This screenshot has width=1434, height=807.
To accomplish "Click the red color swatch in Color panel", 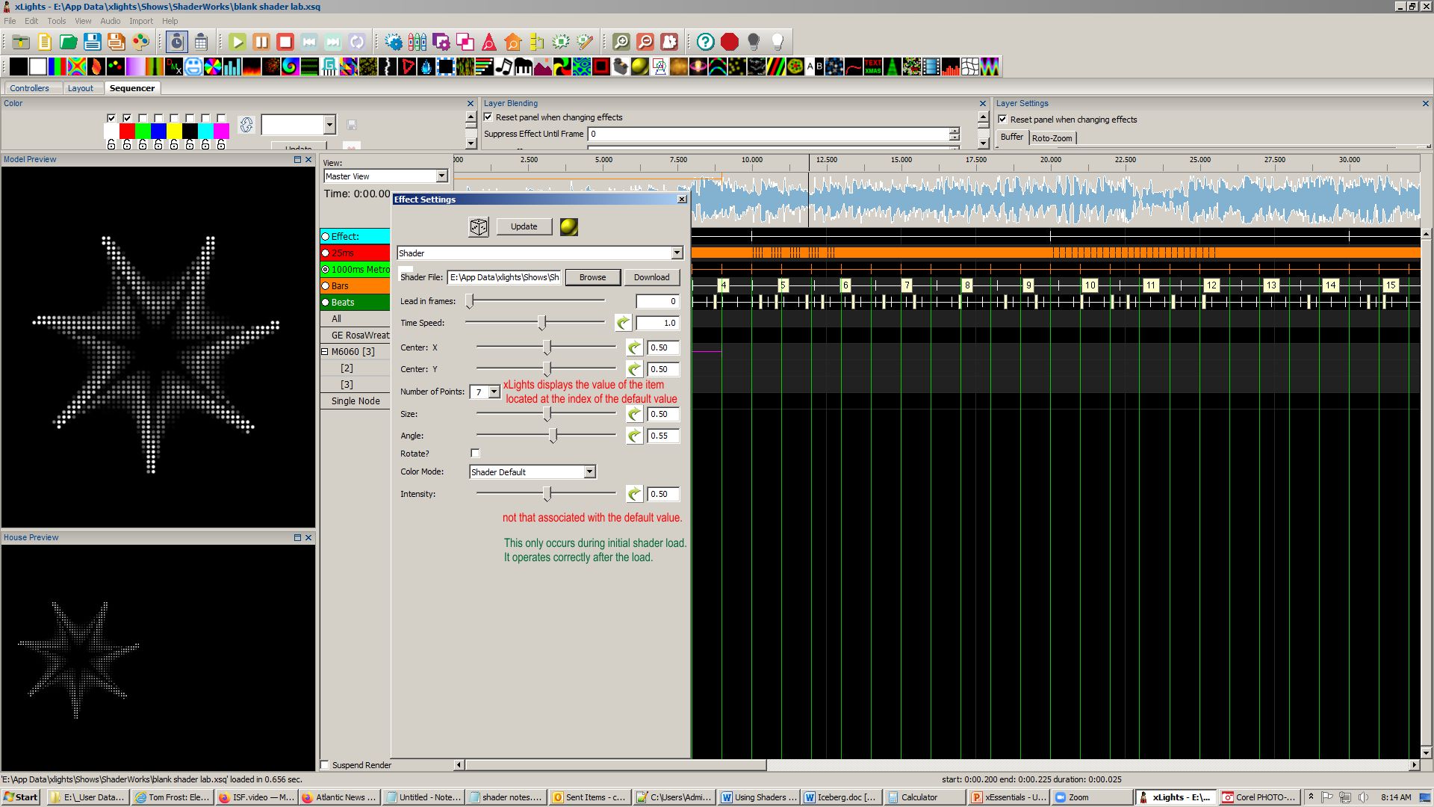I will click(x=127, y=132).
